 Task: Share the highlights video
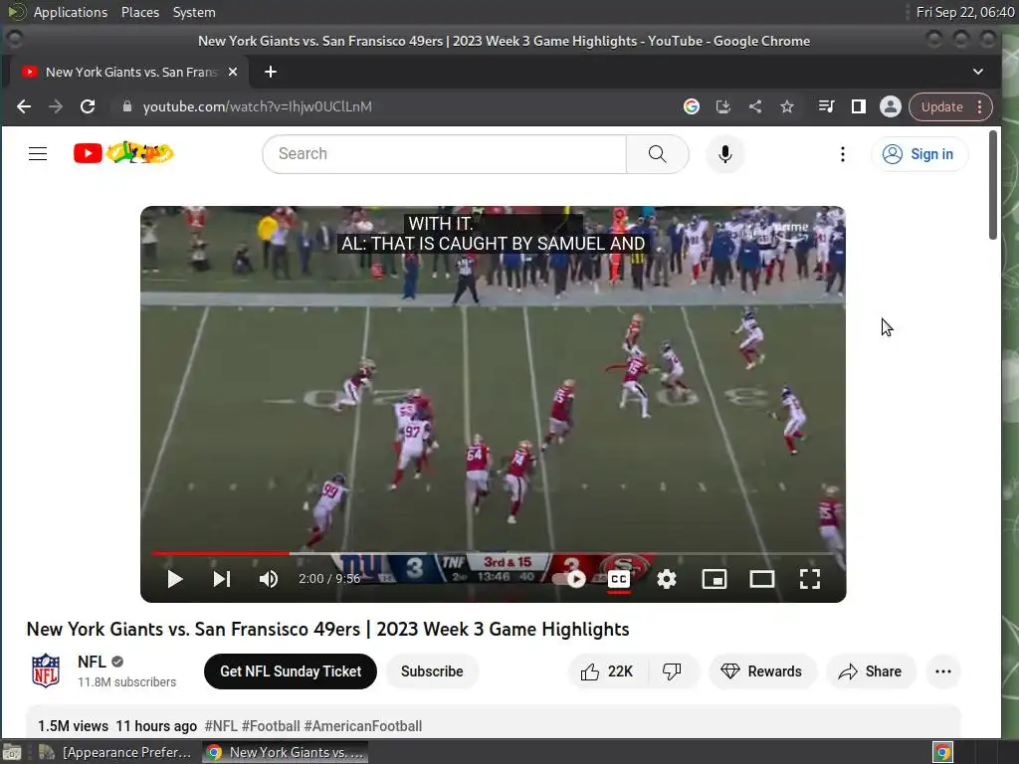(870, 671)
